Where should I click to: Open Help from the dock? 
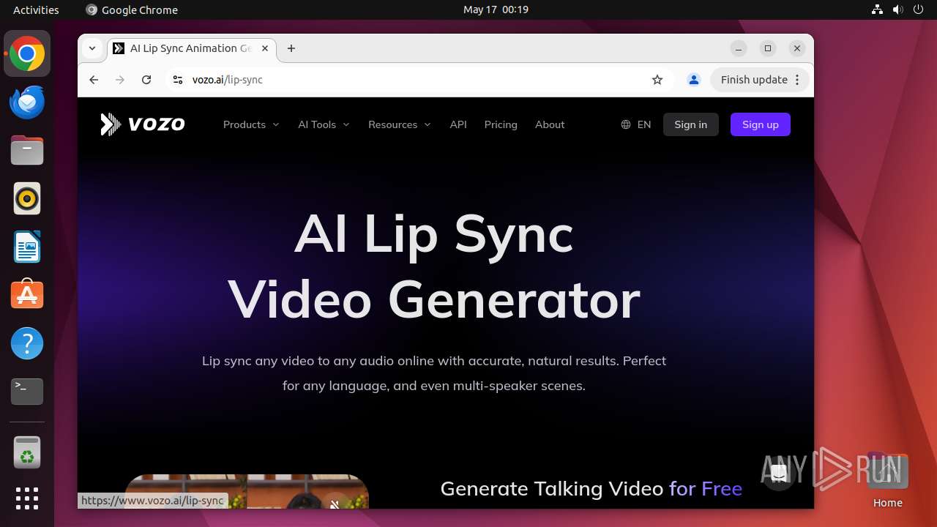click(27, 343)
